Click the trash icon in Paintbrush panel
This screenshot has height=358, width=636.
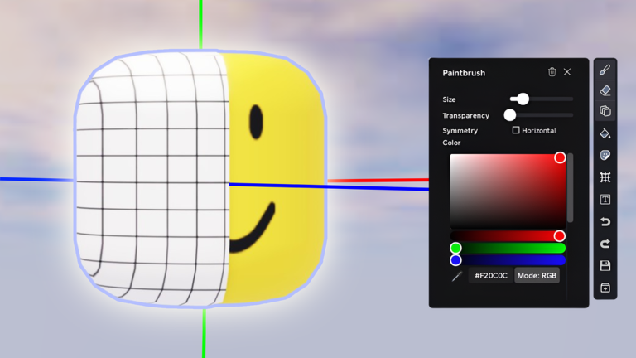tap(552, 72)
